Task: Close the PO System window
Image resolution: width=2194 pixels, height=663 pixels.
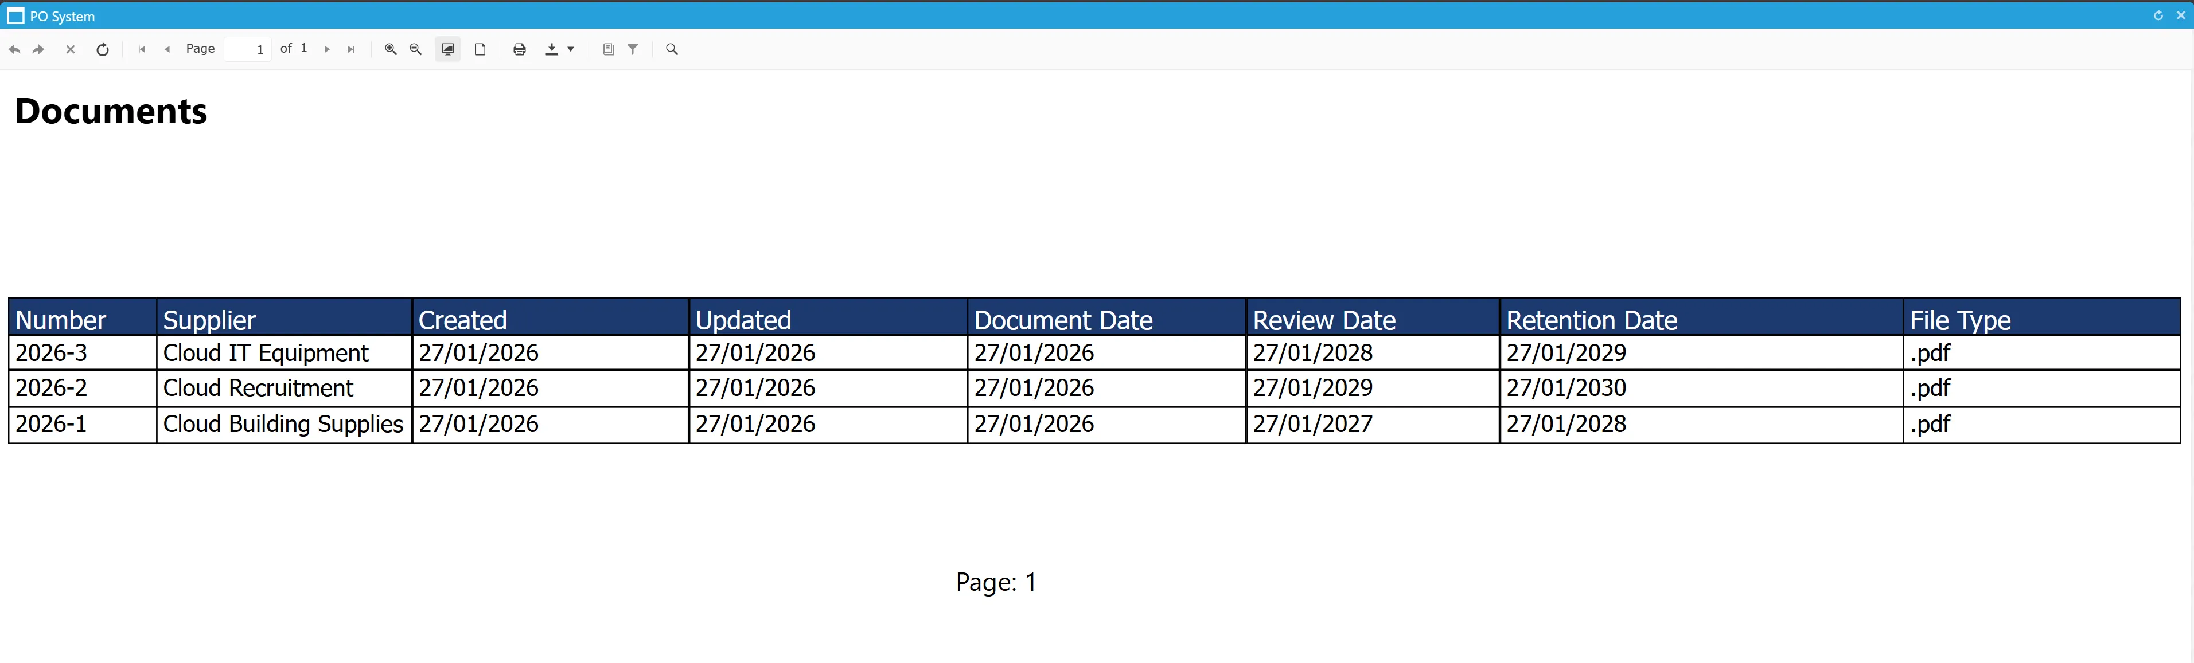Action: coord(2181,15)
